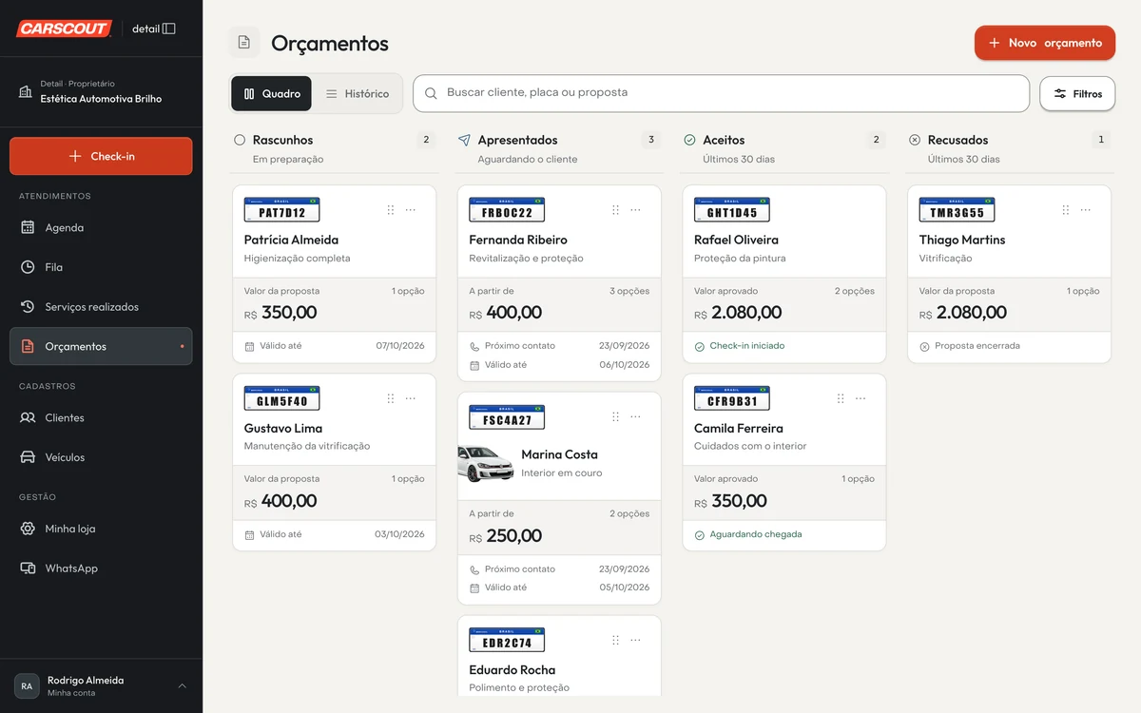This screenshot has height=713, width=1141.
Task: Open the WhatsApp menu item
Action: [101, 568]
